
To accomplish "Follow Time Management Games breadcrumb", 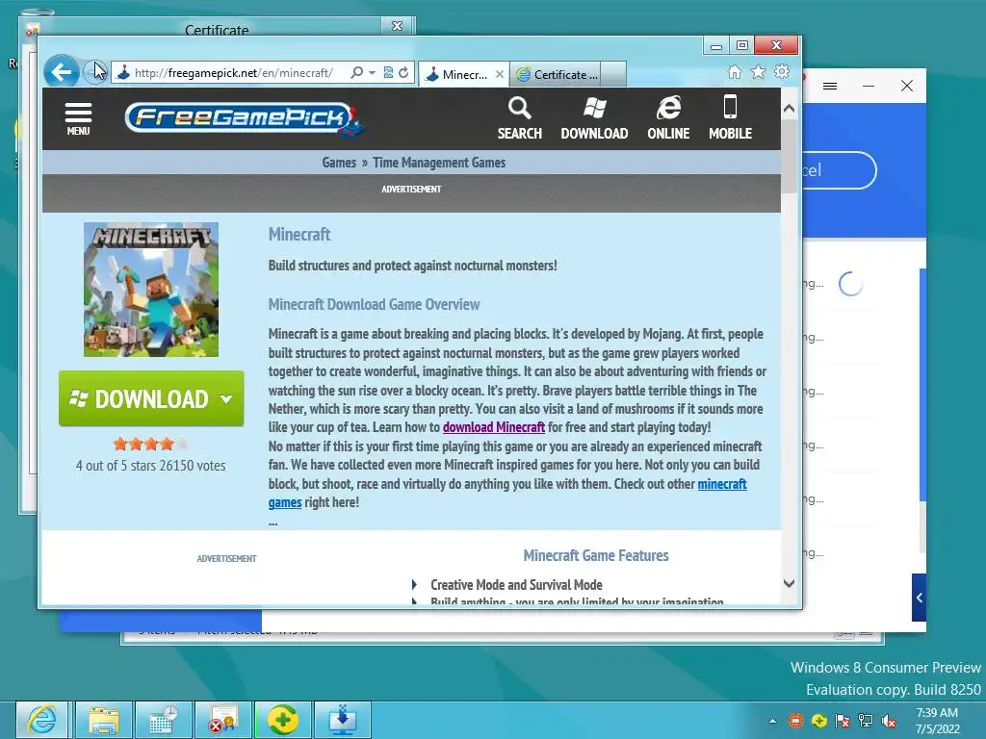I will [439, 163].
